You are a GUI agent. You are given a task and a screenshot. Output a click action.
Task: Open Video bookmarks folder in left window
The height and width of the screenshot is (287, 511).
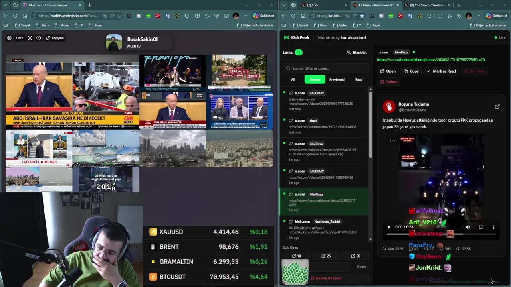tap(62, 25)
